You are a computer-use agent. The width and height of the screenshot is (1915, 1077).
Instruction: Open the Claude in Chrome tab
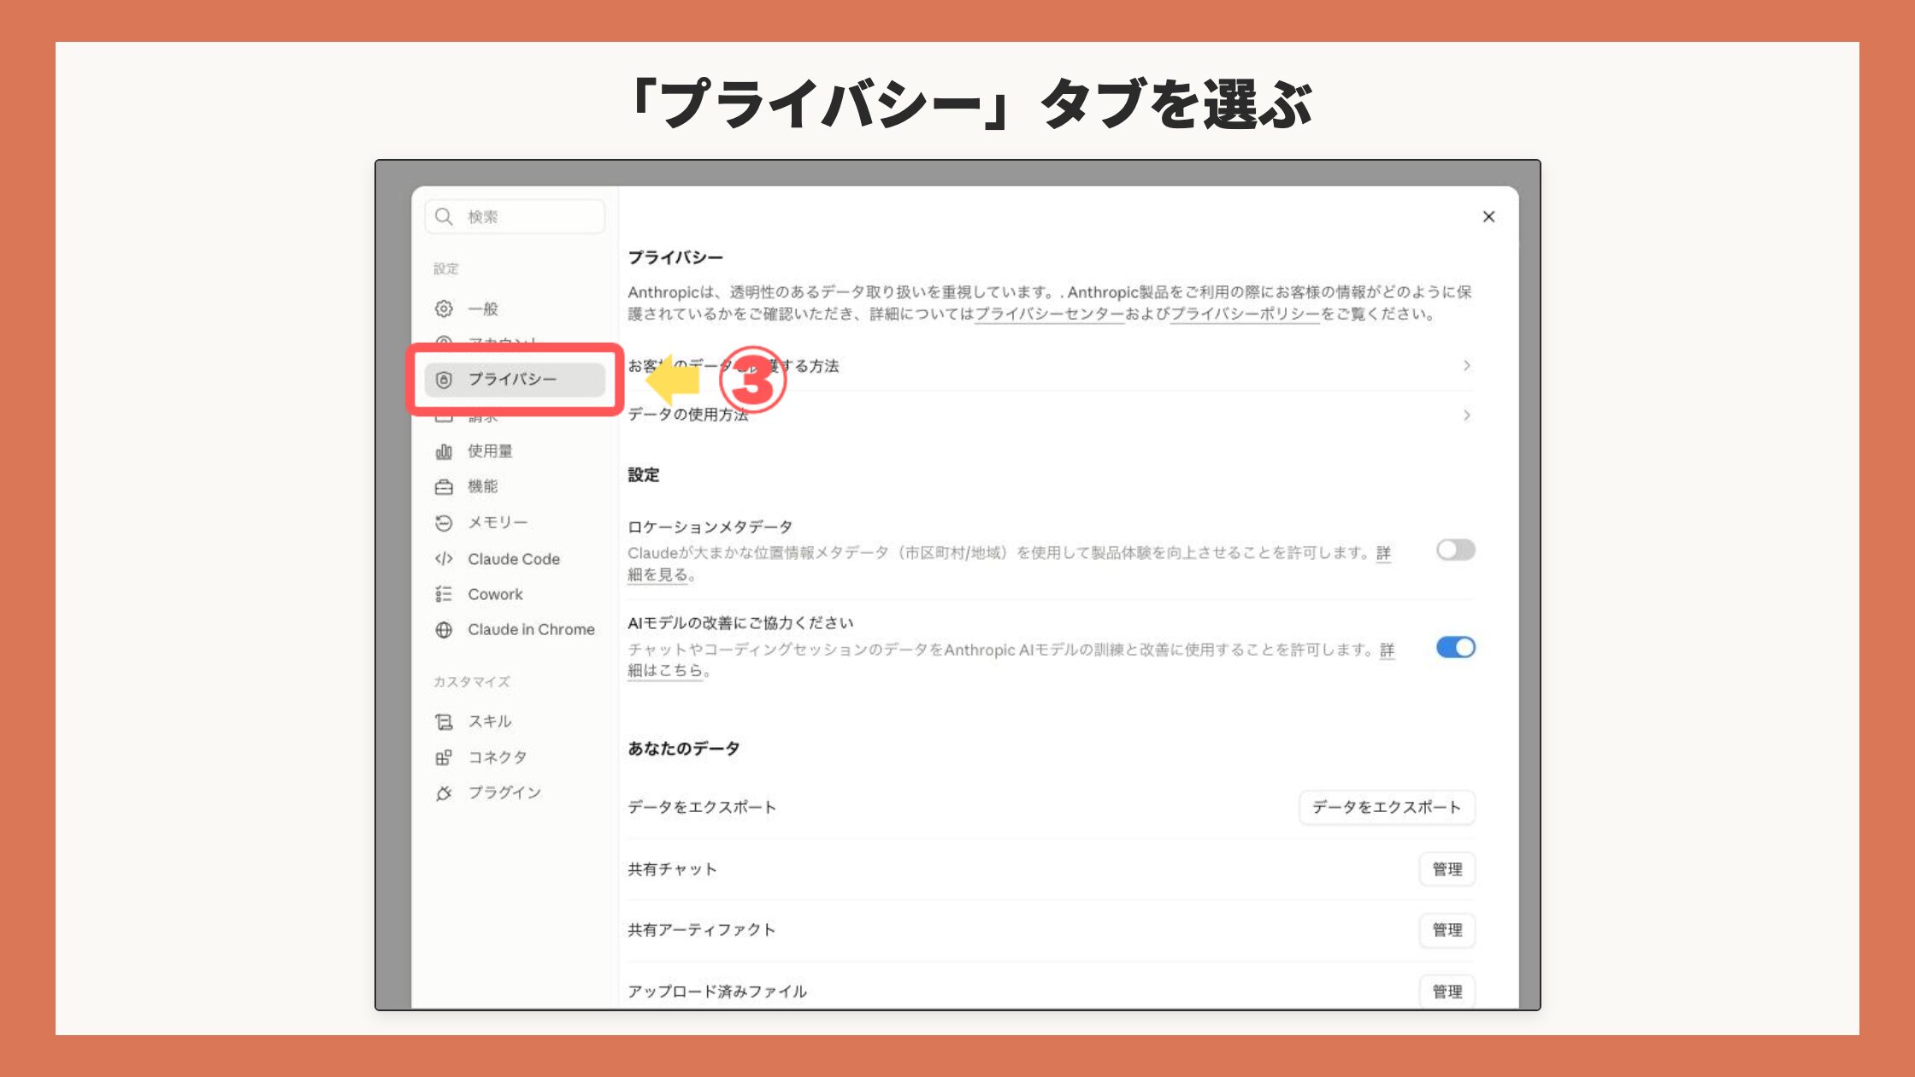point(515,630)
